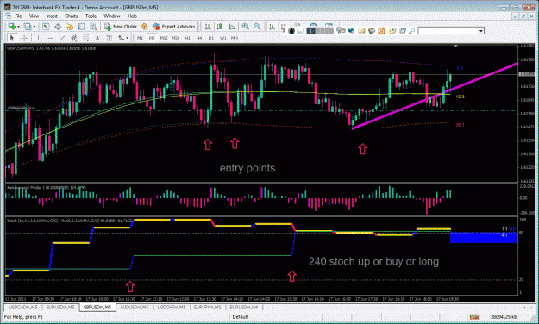
Task: Open the Market Watch window icon
Action: pos(46,27)
